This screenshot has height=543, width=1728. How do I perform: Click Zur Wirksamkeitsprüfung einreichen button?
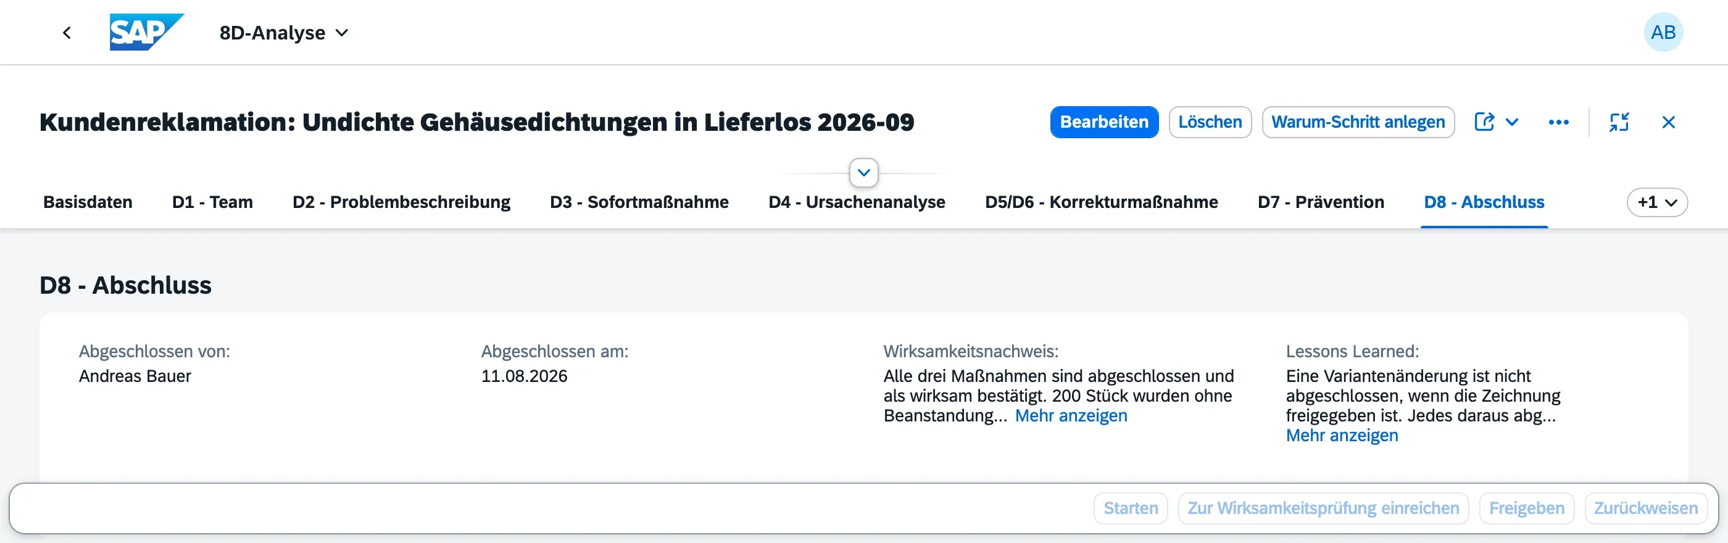1324,508
